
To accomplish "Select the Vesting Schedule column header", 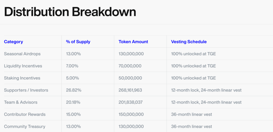I will [189, 42].
